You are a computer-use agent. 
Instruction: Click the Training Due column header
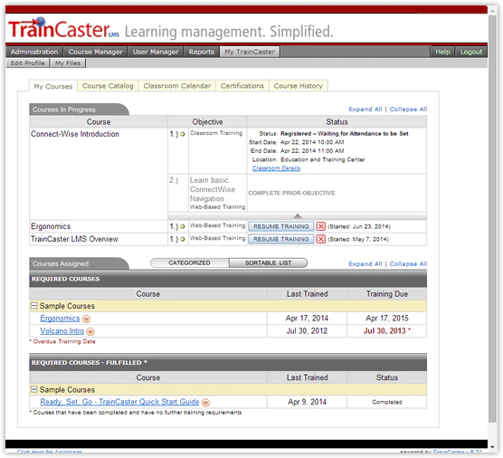[x=387, y=293]
